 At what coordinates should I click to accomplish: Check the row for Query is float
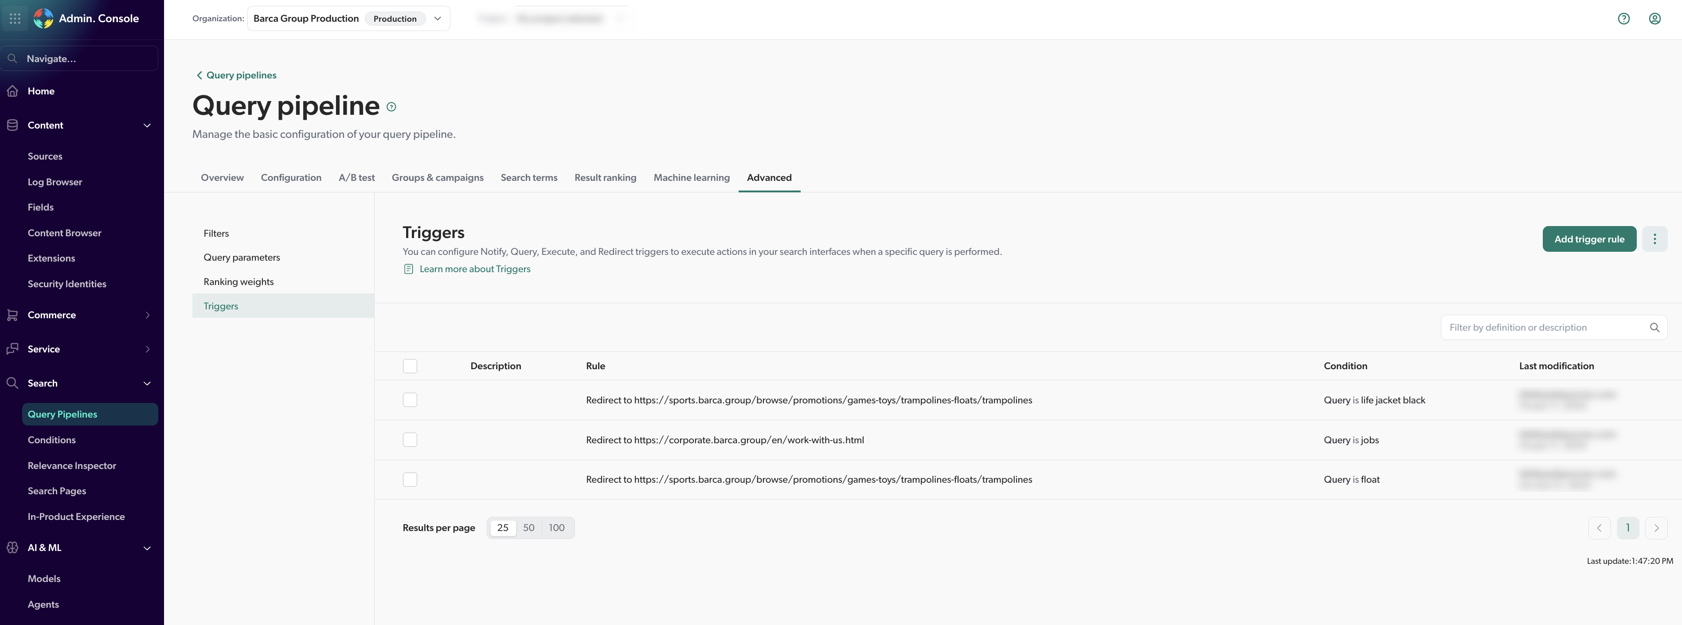pyautogui.click(x=410, y=479)
